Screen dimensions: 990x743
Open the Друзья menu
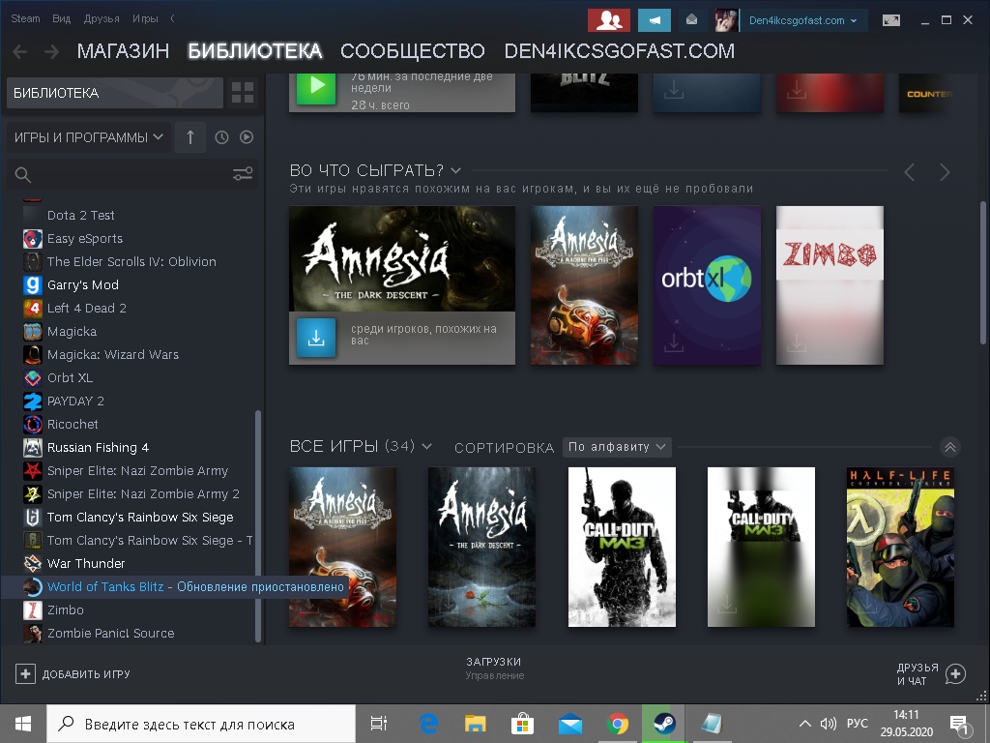[102, 18]
